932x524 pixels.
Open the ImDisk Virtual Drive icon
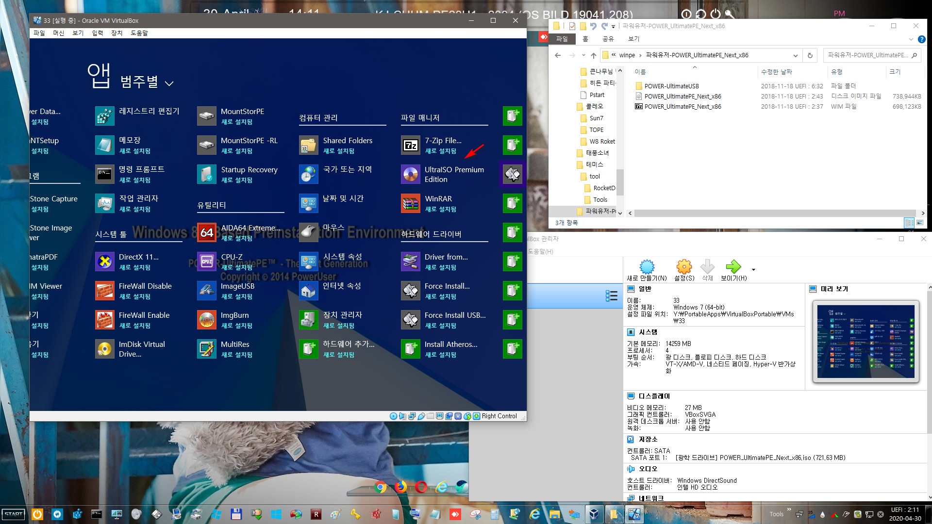pyautogui.click(x=105, y=349)
